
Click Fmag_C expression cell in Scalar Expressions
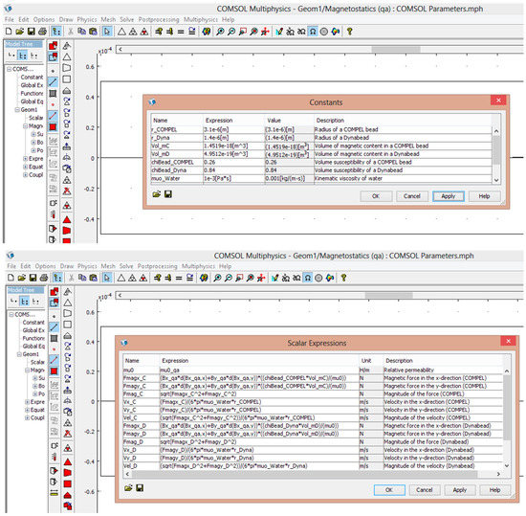click(258, 393)
